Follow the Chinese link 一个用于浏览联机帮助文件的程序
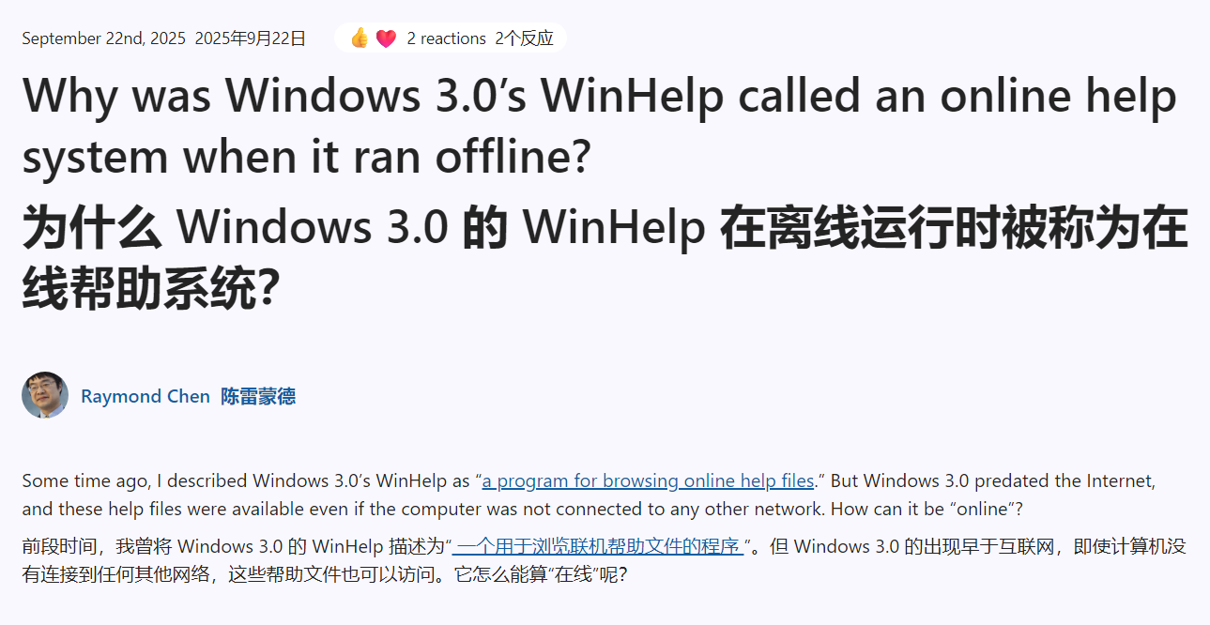Viewport: 1210px width, 625px height. (x=597, y=545)
